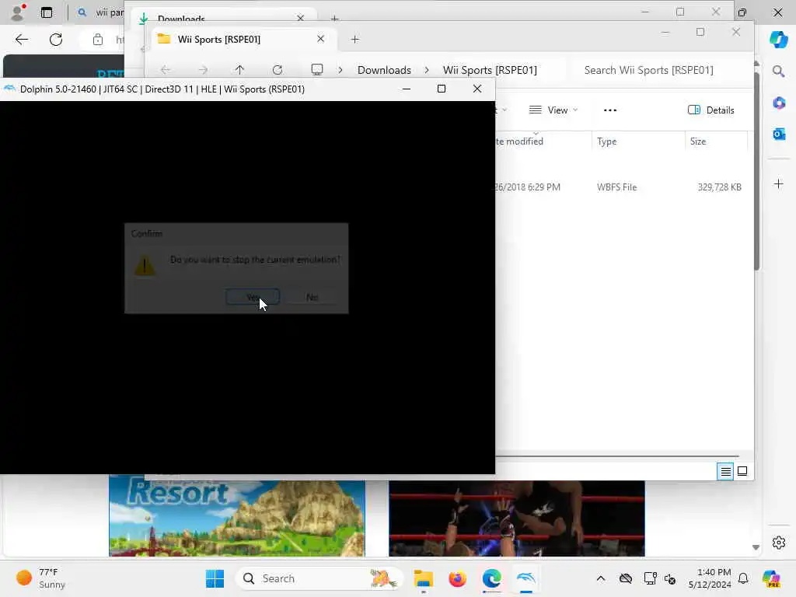Expand the chevron after Downloads breadcrumb
796x597 pixels.
point(427,70)
